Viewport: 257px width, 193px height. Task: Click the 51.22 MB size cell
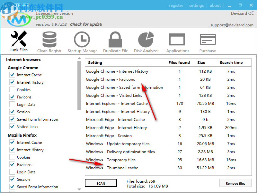coord(205,168)
